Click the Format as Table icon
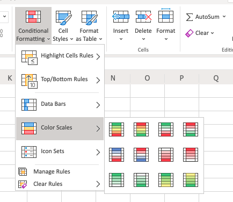The image size is (233, 202). click(89, 18)
